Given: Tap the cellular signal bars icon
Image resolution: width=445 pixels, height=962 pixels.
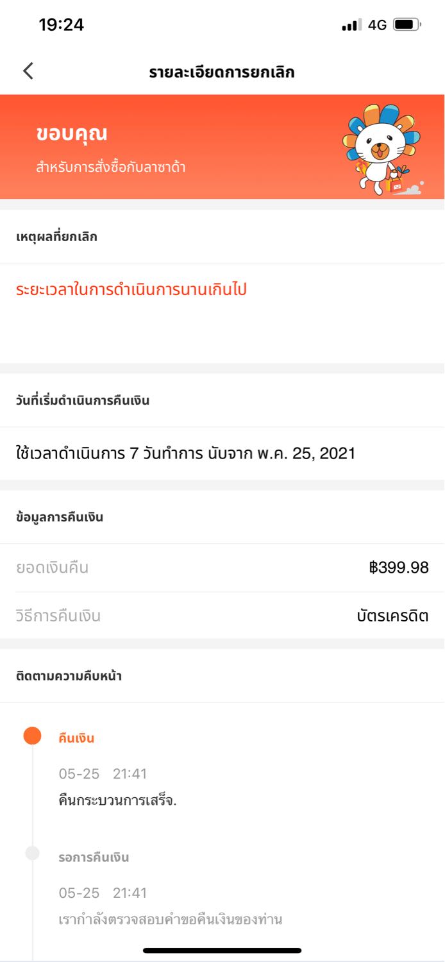Looking at the screenshot, I should [x=351, y=25].
